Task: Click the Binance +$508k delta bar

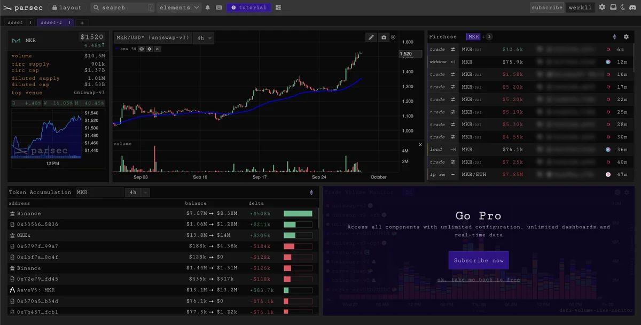Action: 298,213
